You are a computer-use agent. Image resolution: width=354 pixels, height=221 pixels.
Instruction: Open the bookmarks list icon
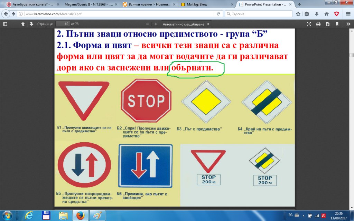click(x=307, y=14)
